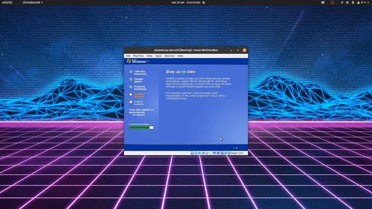Open the Input menu
Image resolution: width=372 pixels, height=209 pixels.
(x=159, y=56)
